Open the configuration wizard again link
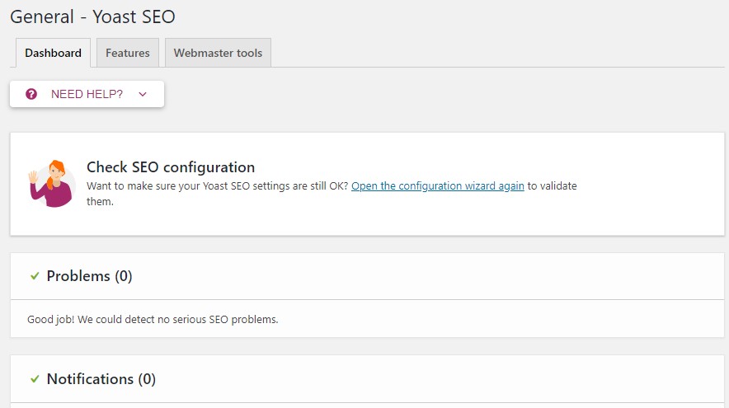 click(438, 186)
